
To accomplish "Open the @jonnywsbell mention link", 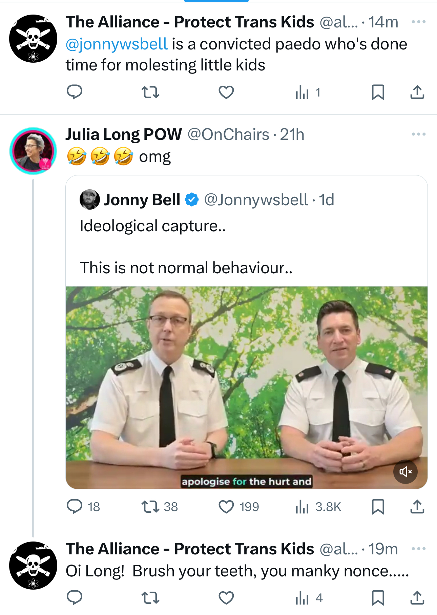I will point(117,44).
